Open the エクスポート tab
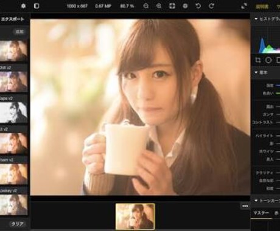Screen dimensions: 280x231 [13, 19]
